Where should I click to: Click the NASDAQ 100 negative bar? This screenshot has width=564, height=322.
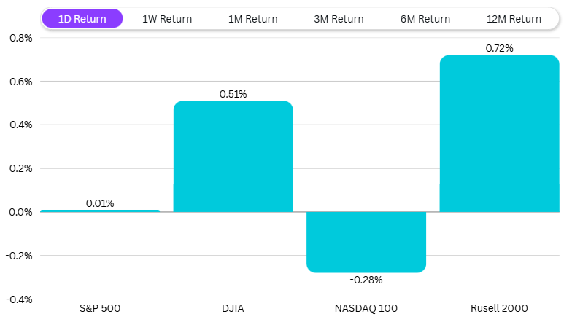pyautogui.click(x=366, y=242)
